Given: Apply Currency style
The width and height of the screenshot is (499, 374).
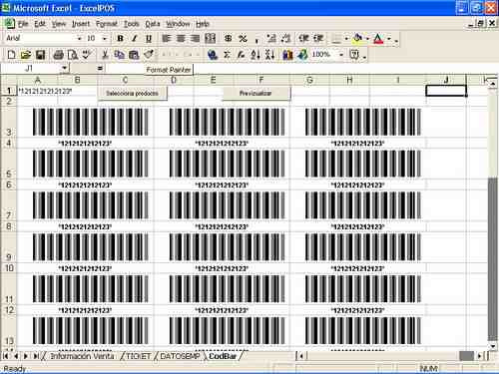Looking at the screenshot, I should 229,39.
